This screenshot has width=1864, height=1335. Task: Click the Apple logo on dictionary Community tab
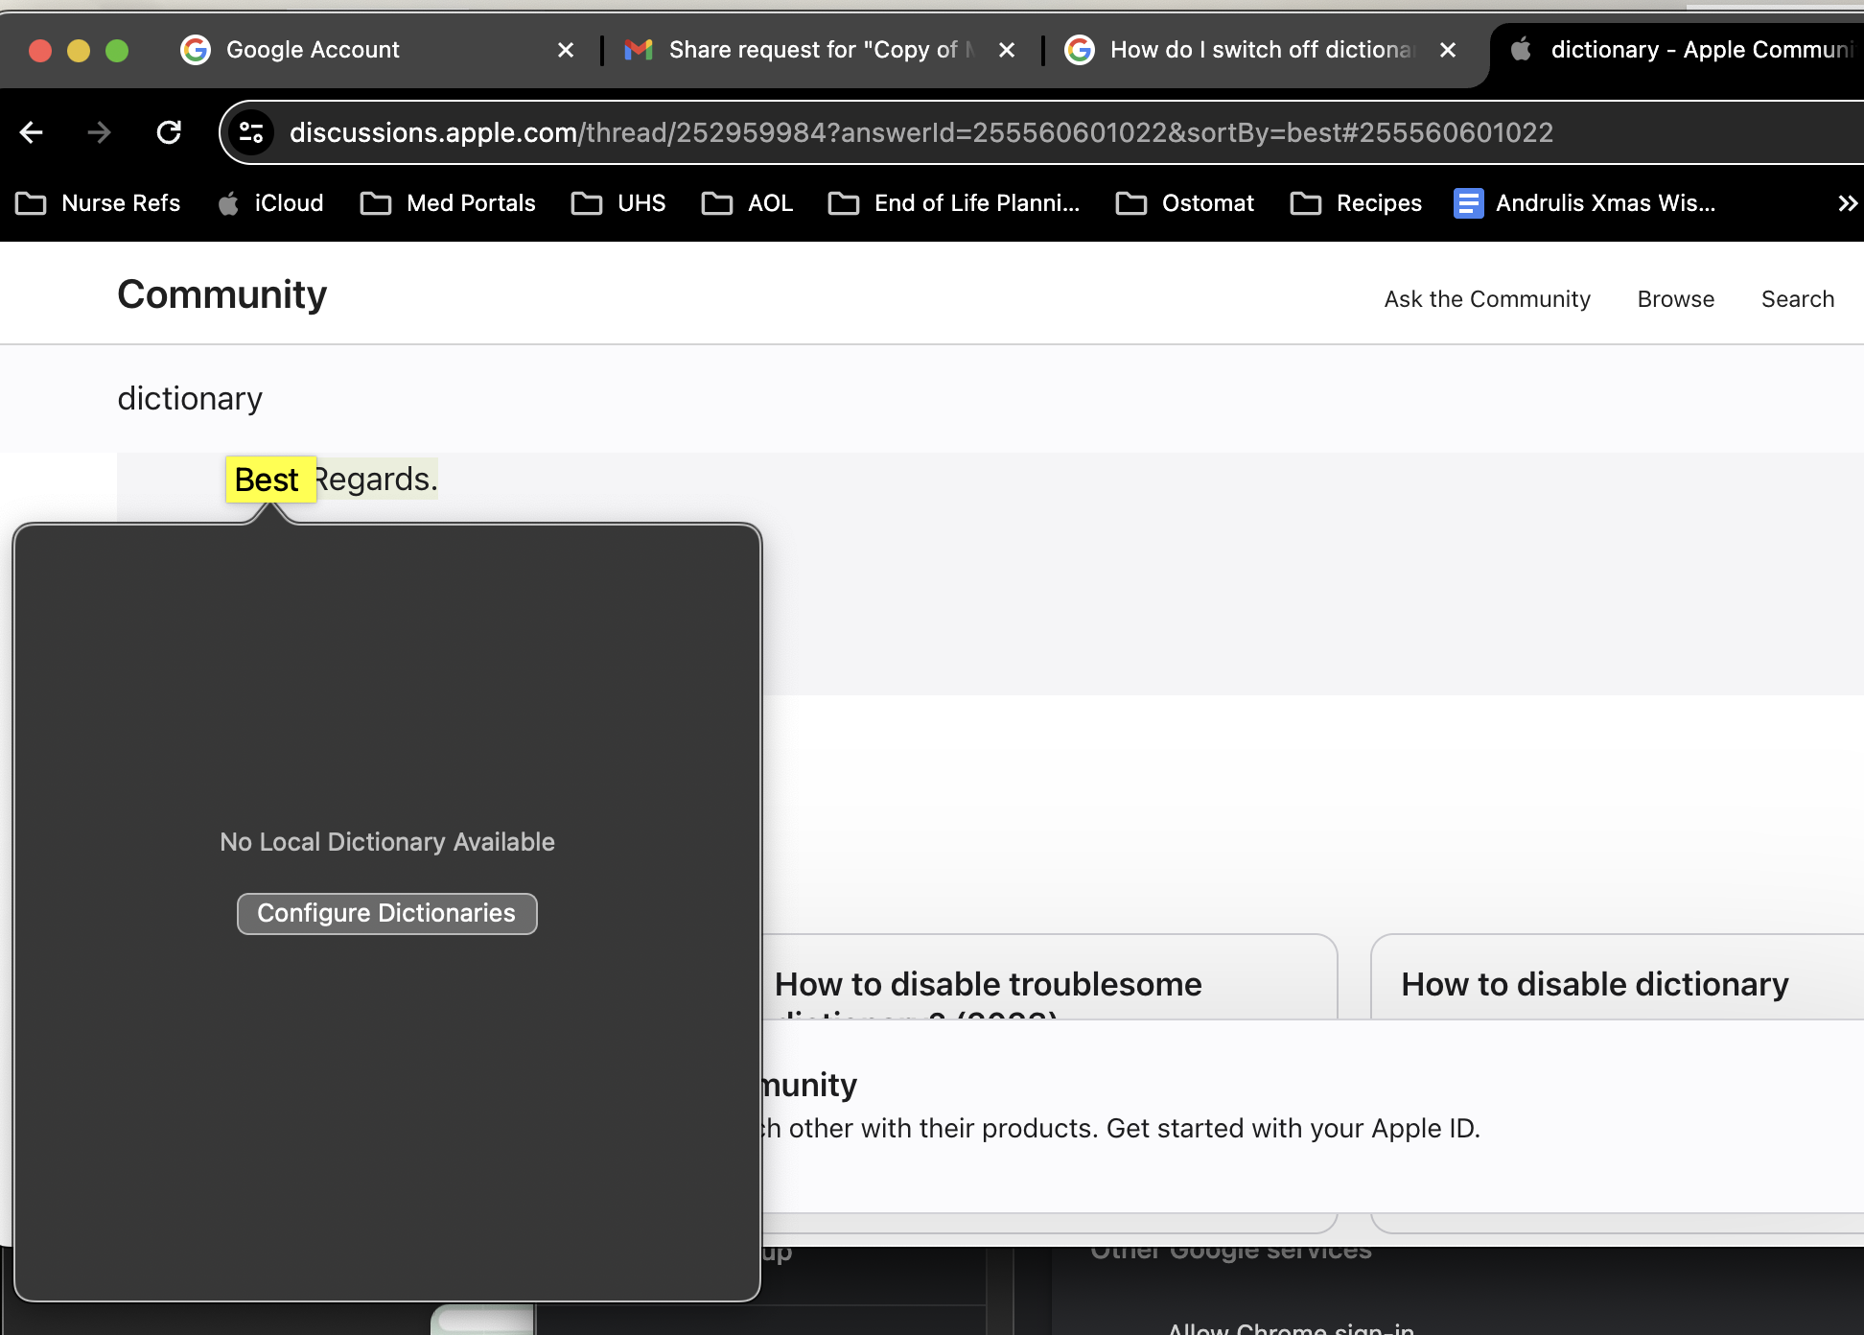1521,49
